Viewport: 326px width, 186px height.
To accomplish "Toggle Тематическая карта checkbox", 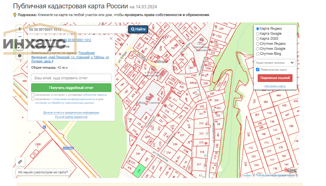I will pos(258,70).
